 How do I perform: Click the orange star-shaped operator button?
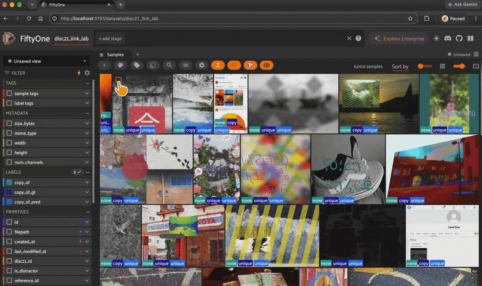(x=250, y=65)
